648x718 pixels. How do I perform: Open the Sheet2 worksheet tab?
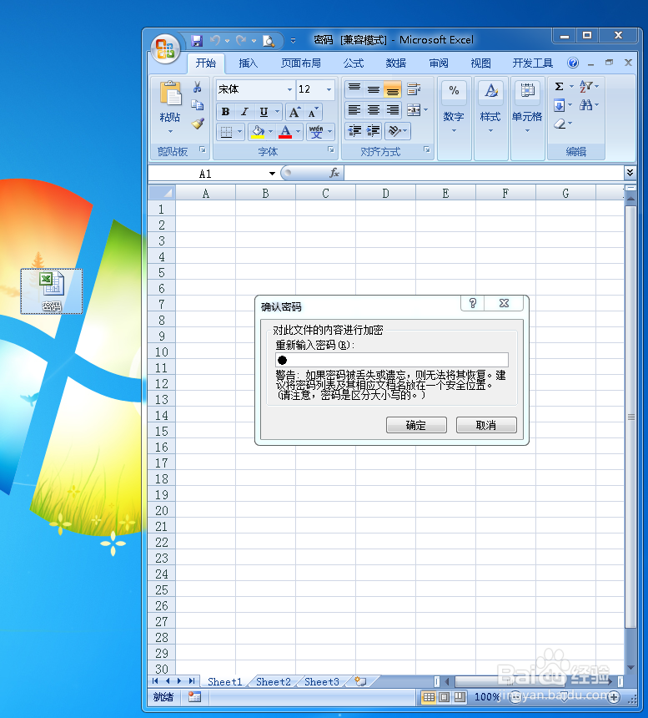tap(274, 682)
